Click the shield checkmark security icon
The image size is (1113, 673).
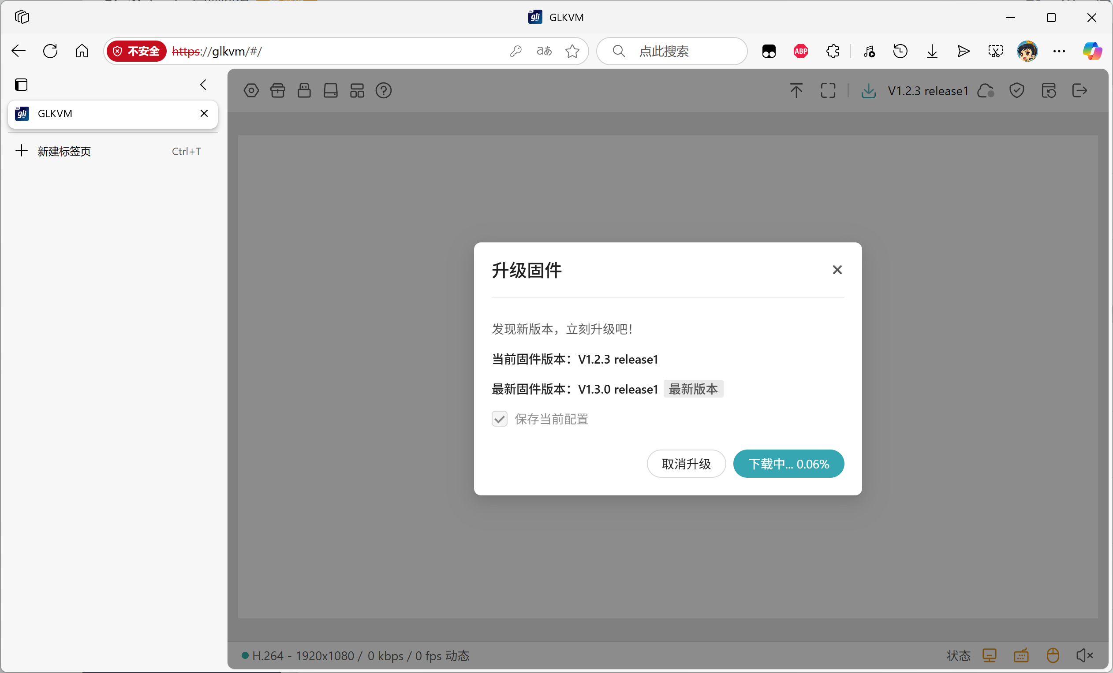click(x=1016, y=91)
